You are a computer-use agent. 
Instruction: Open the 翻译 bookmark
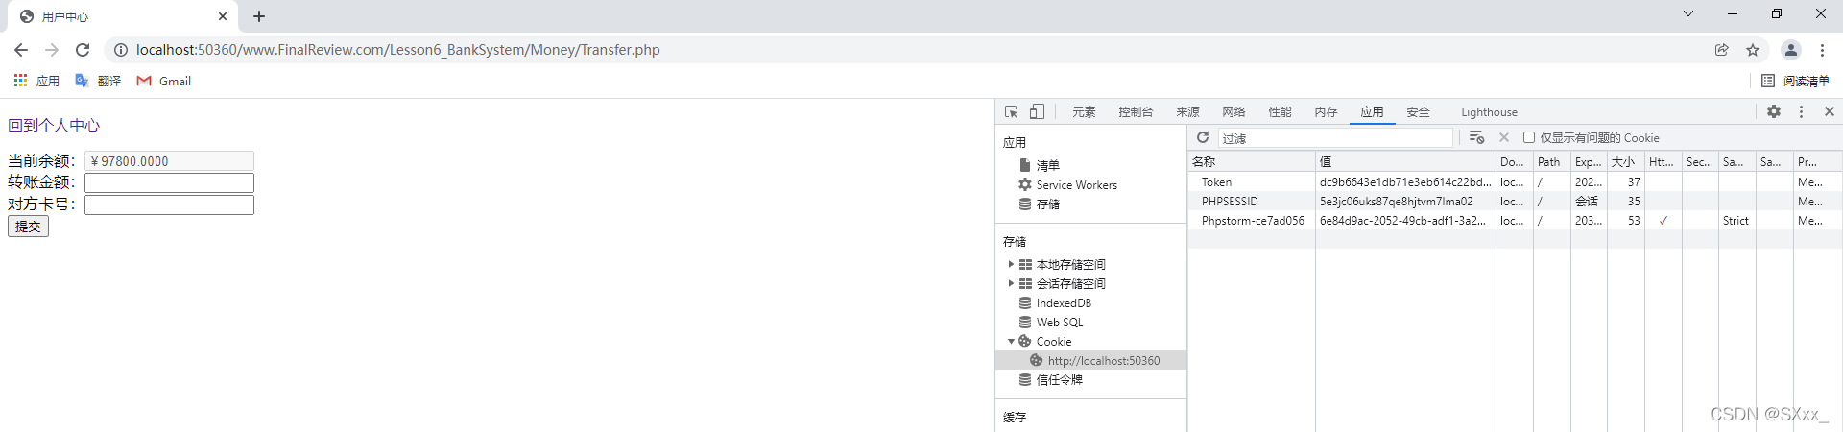click(98, 81)
